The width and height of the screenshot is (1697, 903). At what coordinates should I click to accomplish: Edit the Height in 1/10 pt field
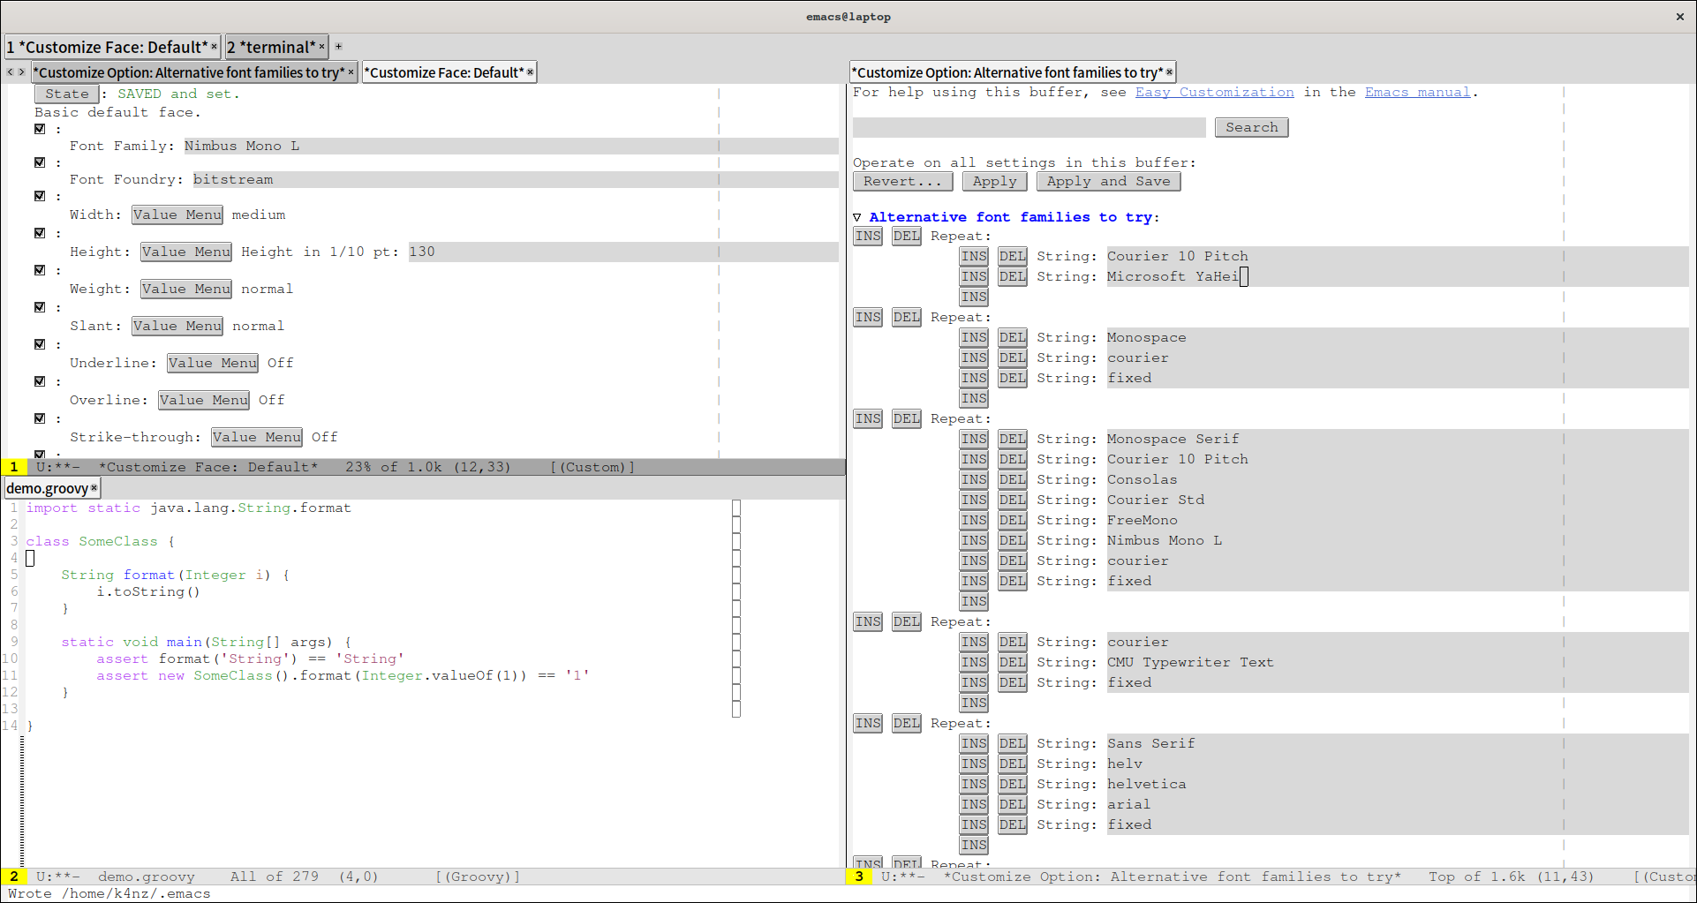tap(623, 252)
